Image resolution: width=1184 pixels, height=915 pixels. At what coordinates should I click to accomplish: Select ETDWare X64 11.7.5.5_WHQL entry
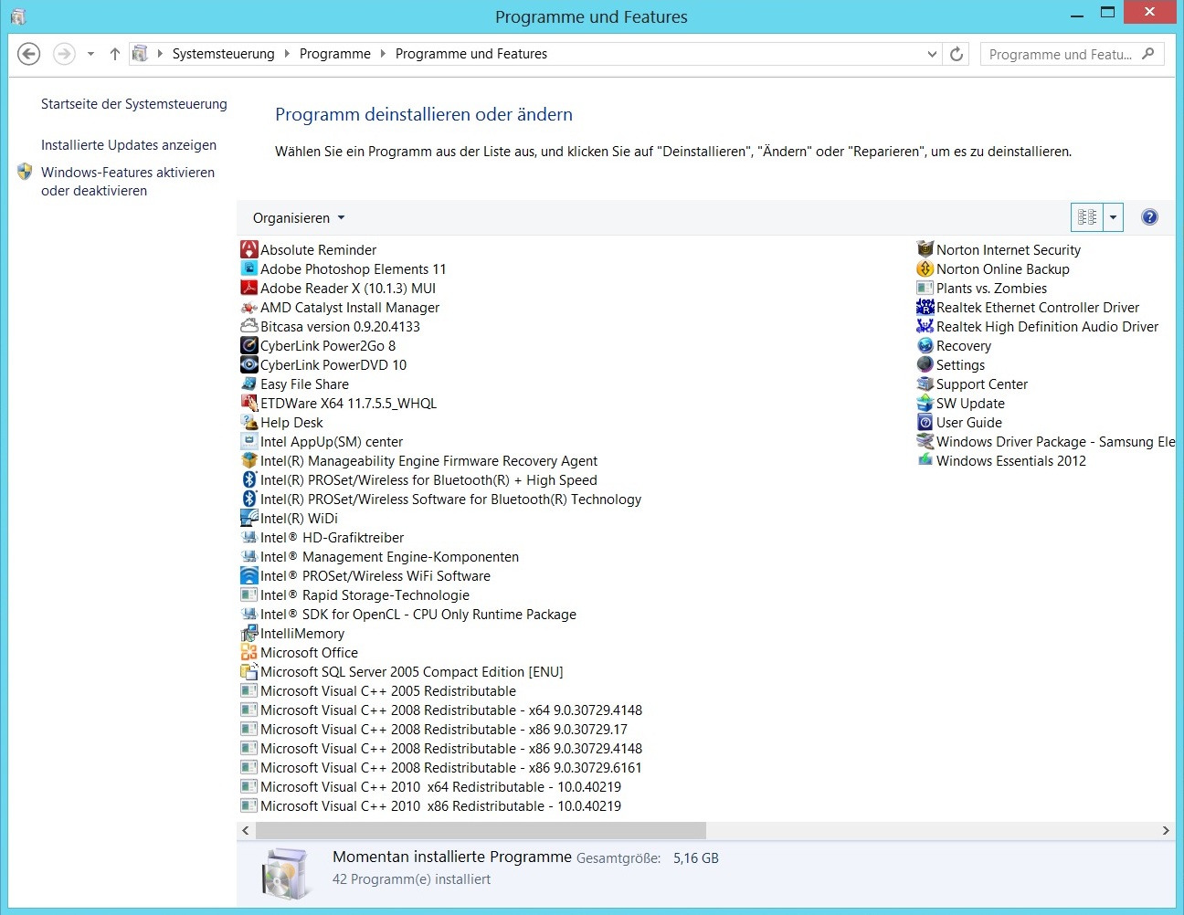point(339,403)
